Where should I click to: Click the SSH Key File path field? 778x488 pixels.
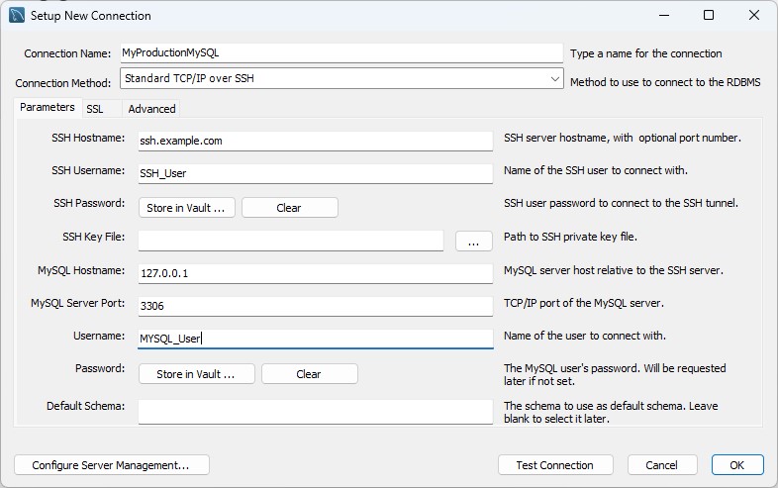pos(290,241)
